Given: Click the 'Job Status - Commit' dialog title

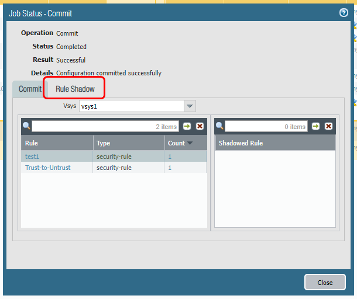Looking at the screenshot, I should coord(40,13).
